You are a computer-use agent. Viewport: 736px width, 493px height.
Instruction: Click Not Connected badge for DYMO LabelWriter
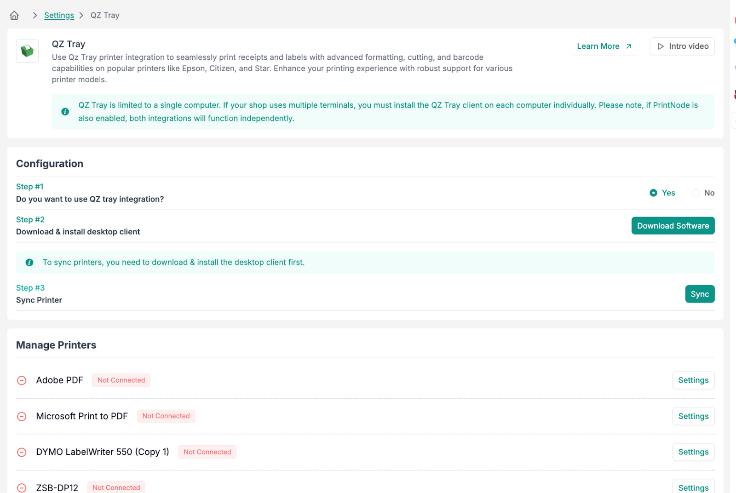[x=207, y=452]
